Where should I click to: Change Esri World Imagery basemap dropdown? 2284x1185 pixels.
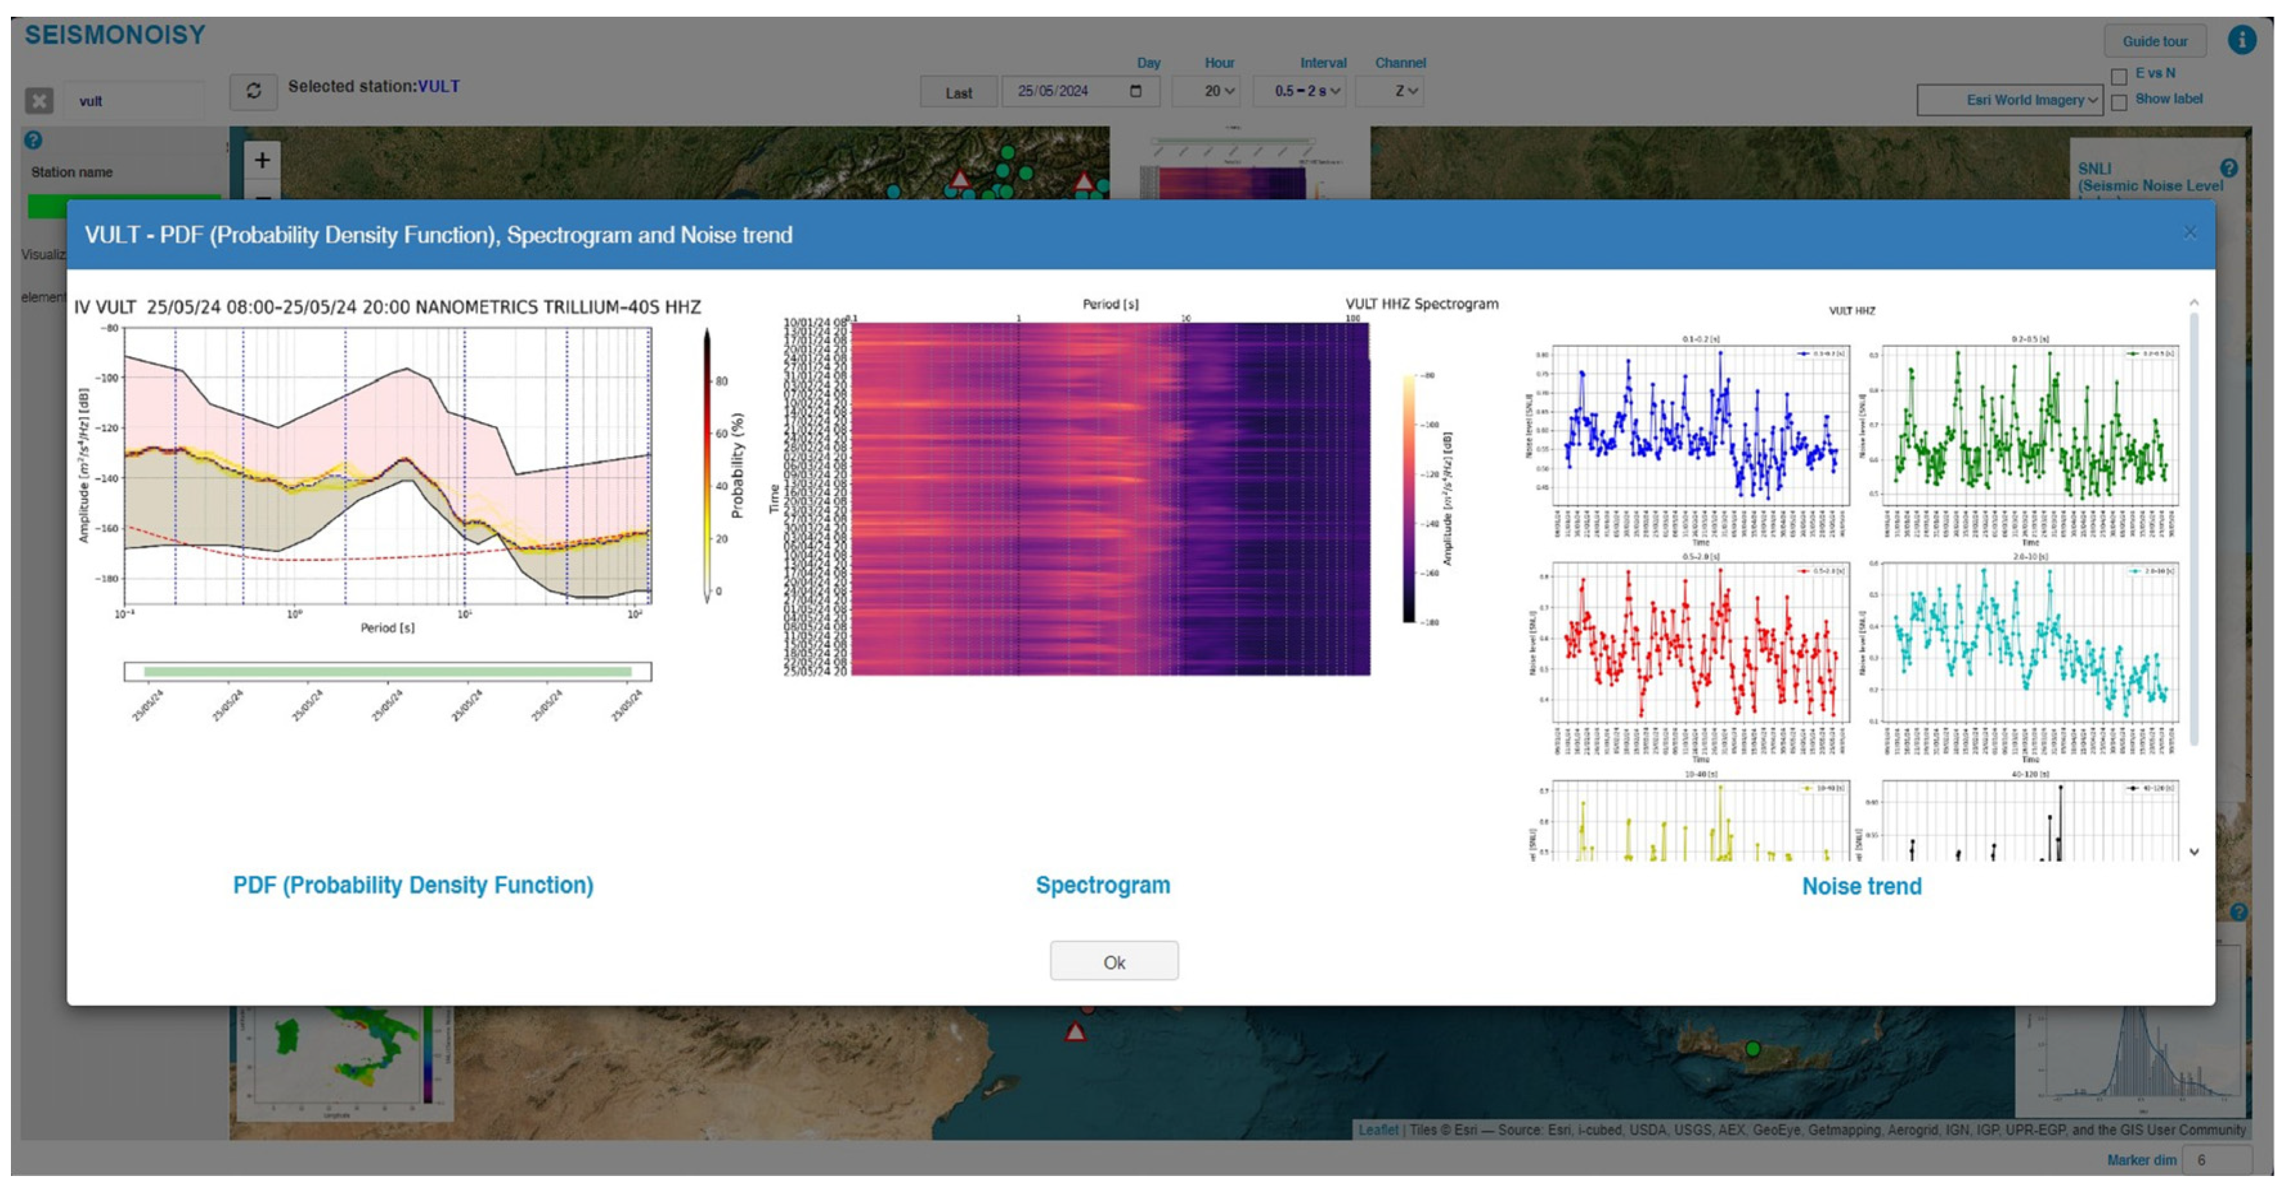click(x=2009, y=100)
